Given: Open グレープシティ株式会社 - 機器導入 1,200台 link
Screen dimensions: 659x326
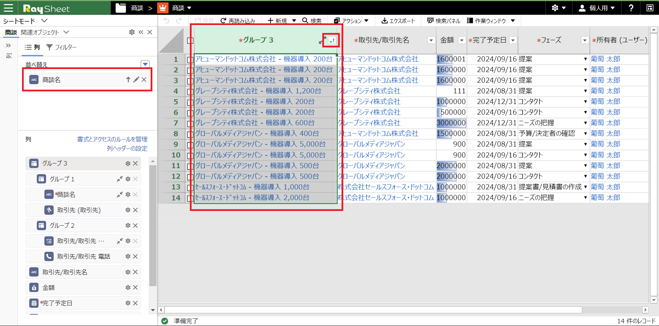Looking at the screenshot, I should click(258, 91).
